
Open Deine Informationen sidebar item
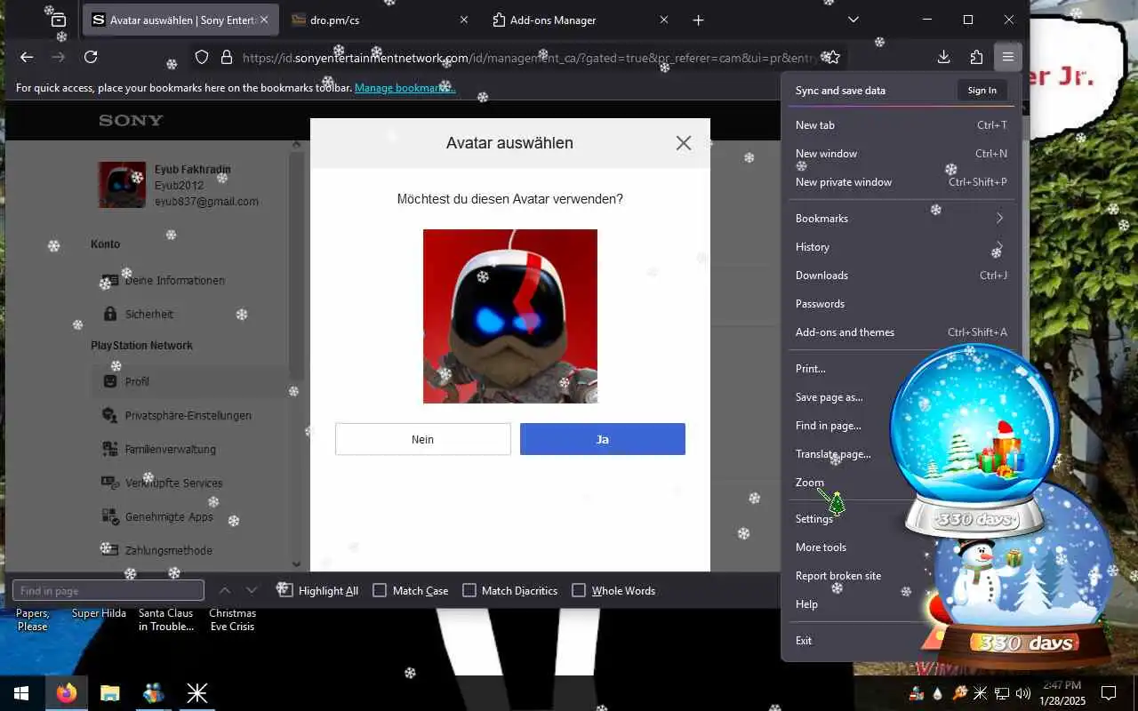coord(174,280)
